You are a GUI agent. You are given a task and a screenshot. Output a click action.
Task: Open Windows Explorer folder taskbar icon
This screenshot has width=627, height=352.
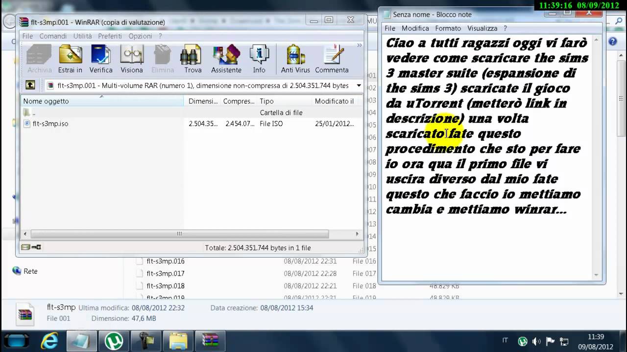pyautogui.click(x=178, y=340)
